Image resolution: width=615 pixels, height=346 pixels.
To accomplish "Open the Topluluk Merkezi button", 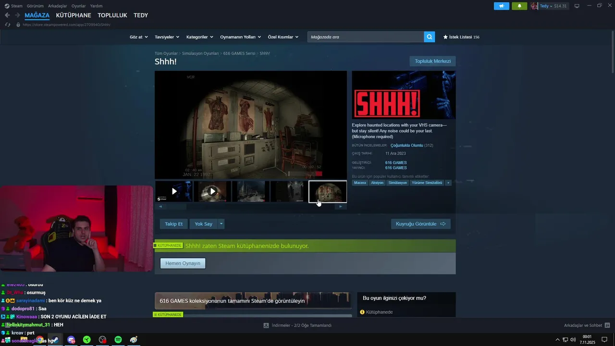I will pos(432,61).
